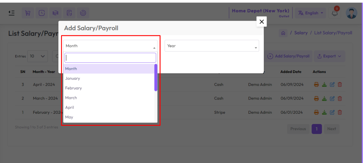The width and height of the screenshot is (363, 163).
Task: Choose April from month list
Action: (x=109, y=107)
